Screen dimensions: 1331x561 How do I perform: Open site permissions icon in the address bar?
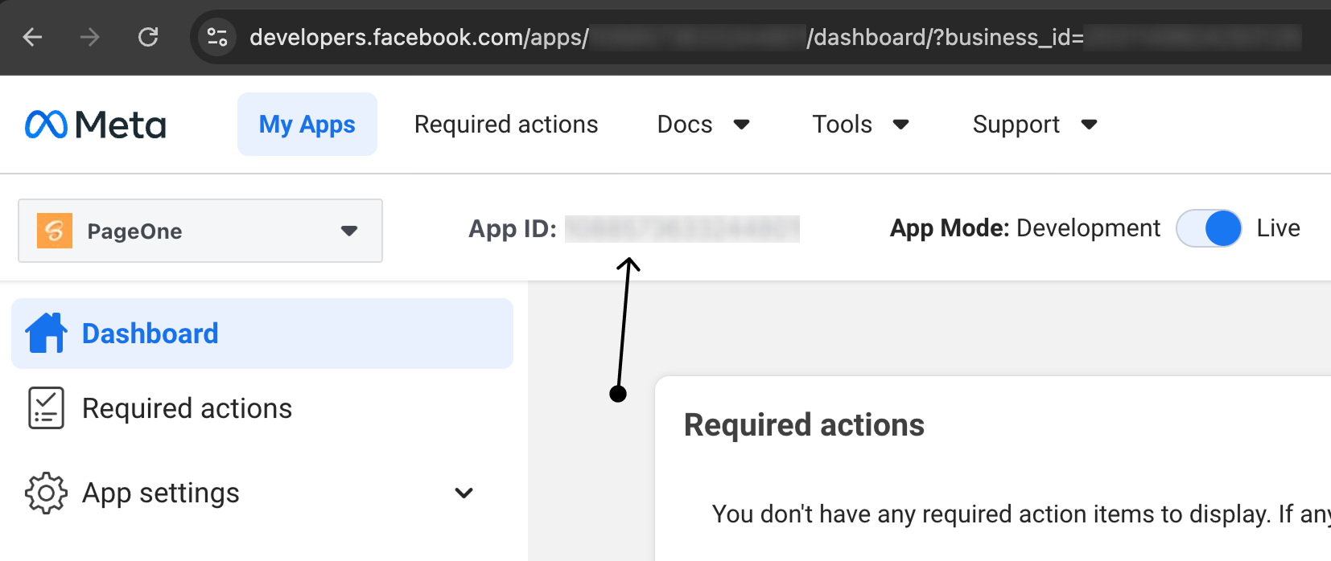click(x=216, y=37)
